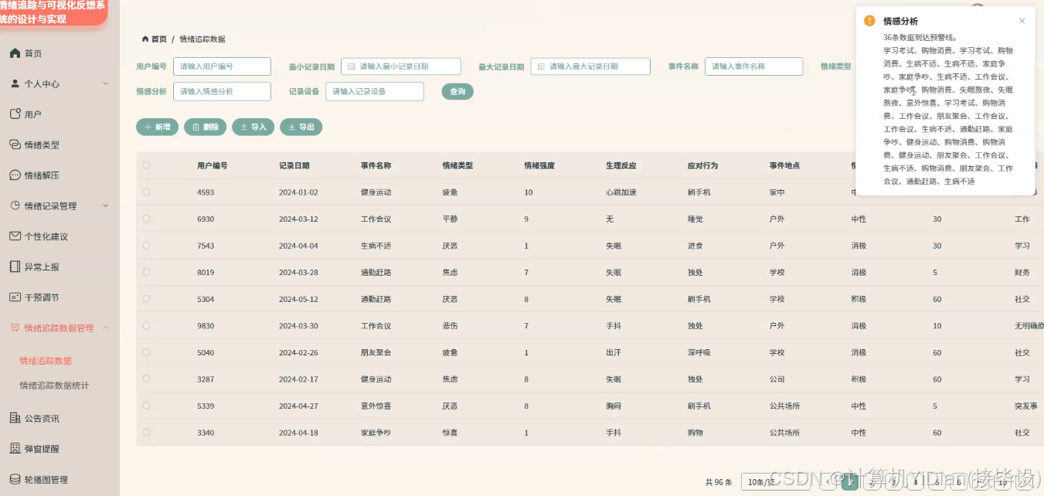Select row with user ID 9830
Screen dimensions: 1044x496
147,325
